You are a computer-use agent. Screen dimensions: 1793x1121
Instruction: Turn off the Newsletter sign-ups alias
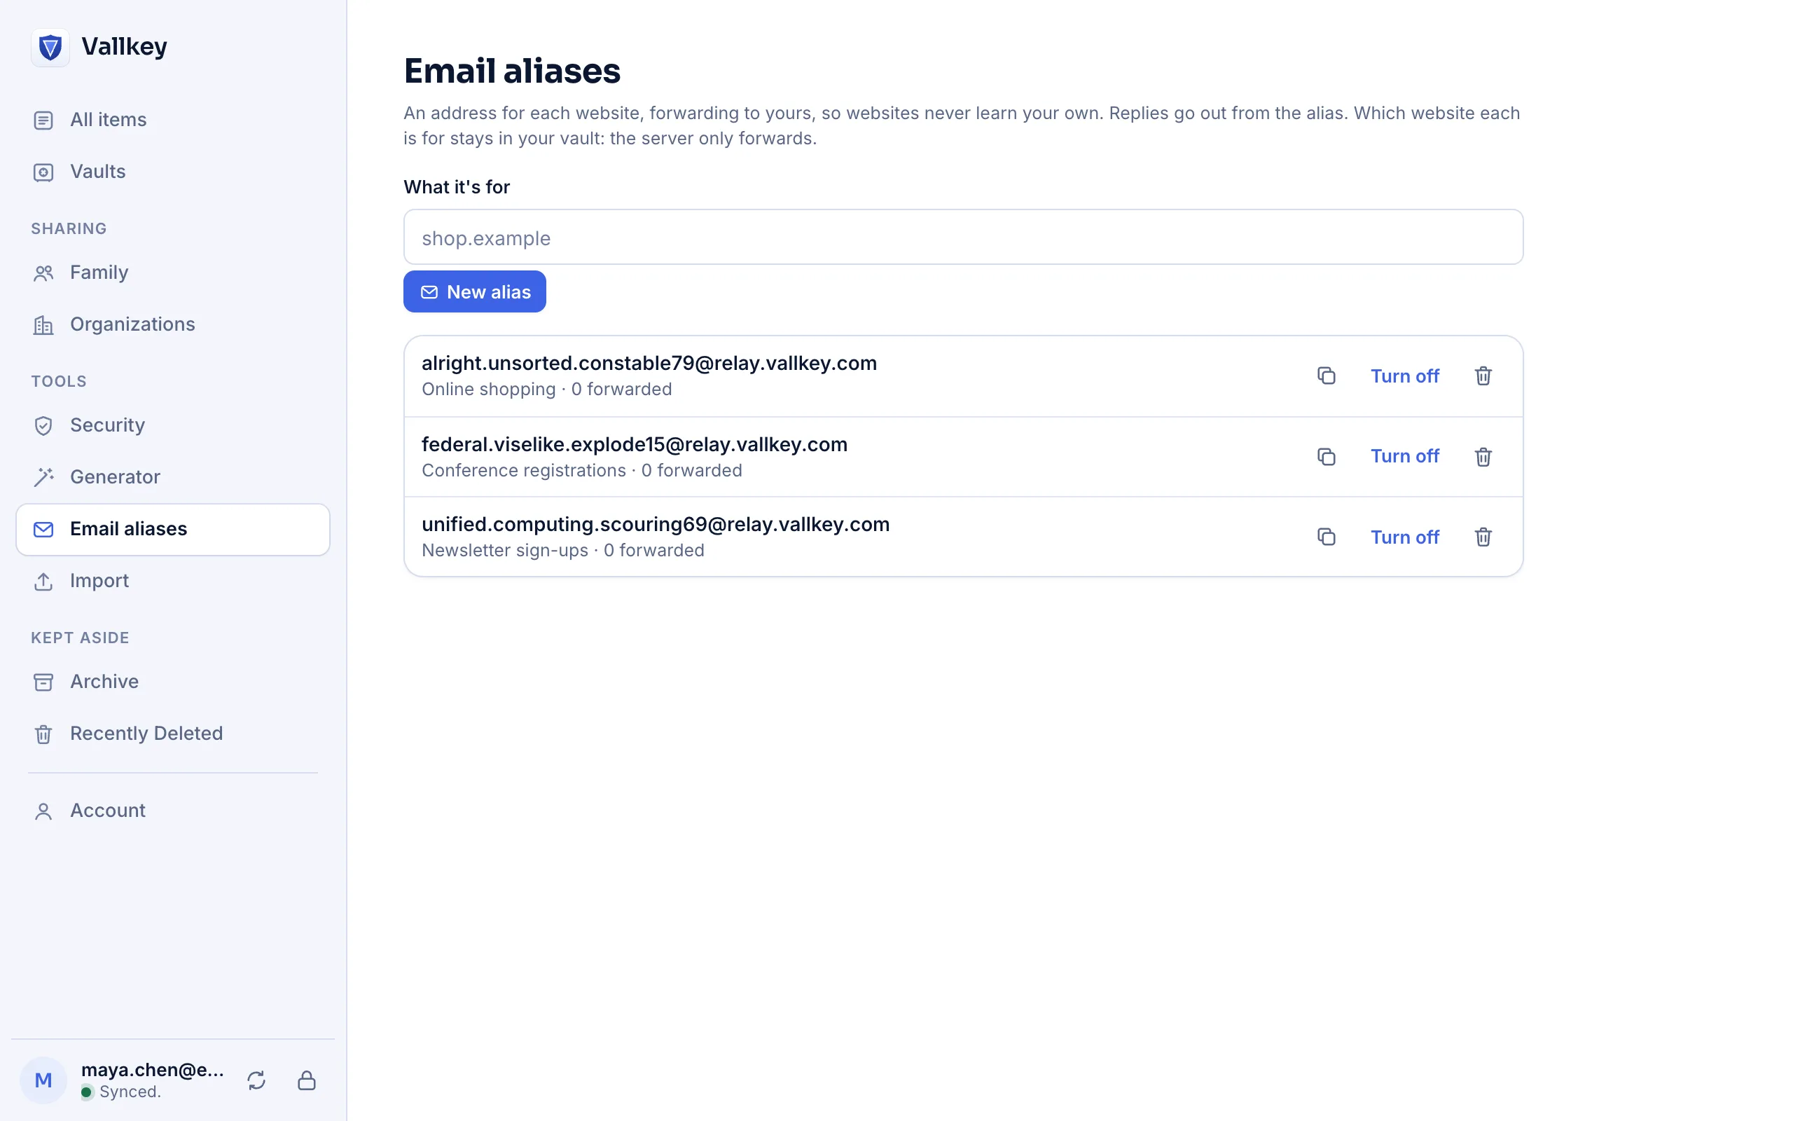[1404, 537]
